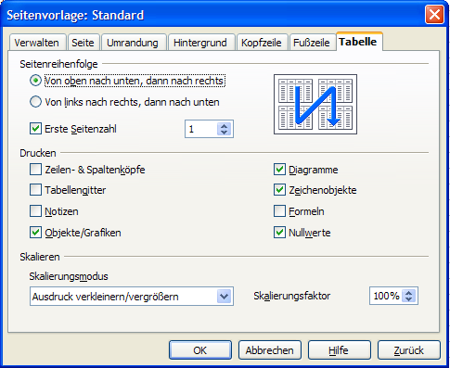This screenshot has width=450, height=368.
Task: Check the Notizen checkbox
Action: pyautogui.click(x=35, y=211)
